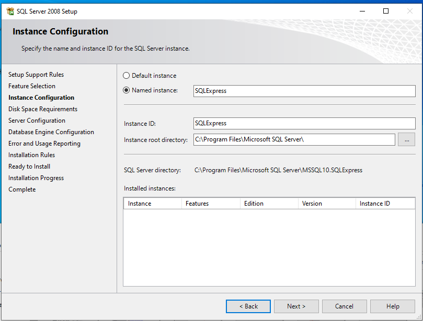
Task: Select the Default instance radio button
Action: [126, 76]
